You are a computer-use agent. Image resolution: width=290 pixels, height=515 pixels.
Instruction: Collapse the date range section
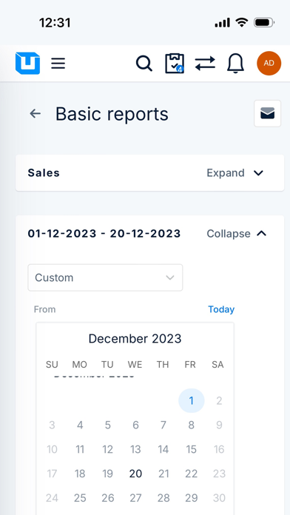(237, 234)
